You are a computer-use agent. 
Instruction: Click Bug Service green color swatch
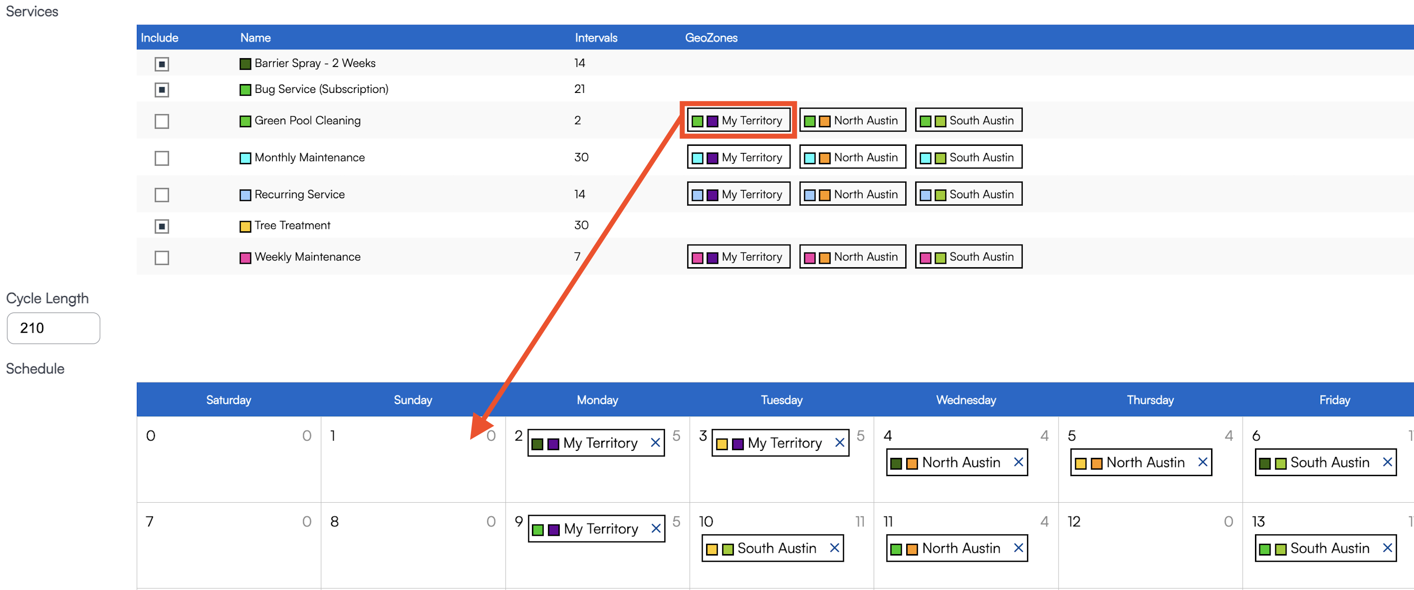tap(245, 90)
